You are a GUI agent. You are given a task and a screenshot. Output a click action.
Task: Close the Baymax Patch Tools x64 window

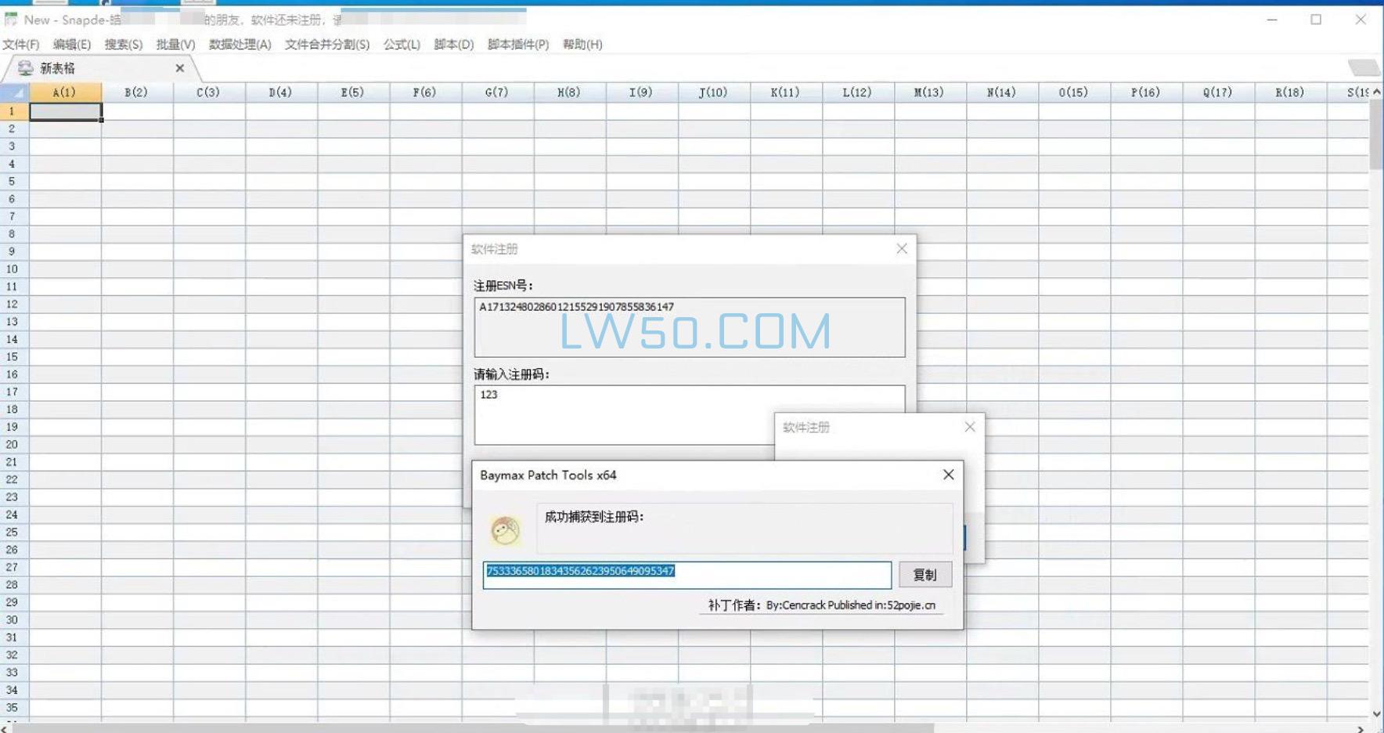[948, 475]
